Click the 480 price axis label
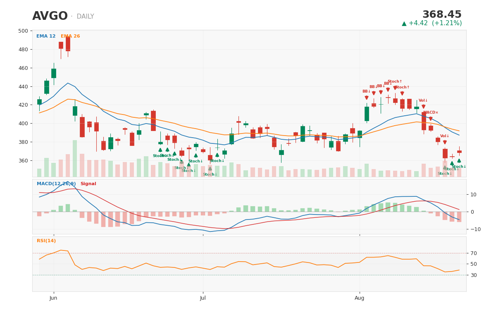496x310 pixels. (x=24, y=50)
